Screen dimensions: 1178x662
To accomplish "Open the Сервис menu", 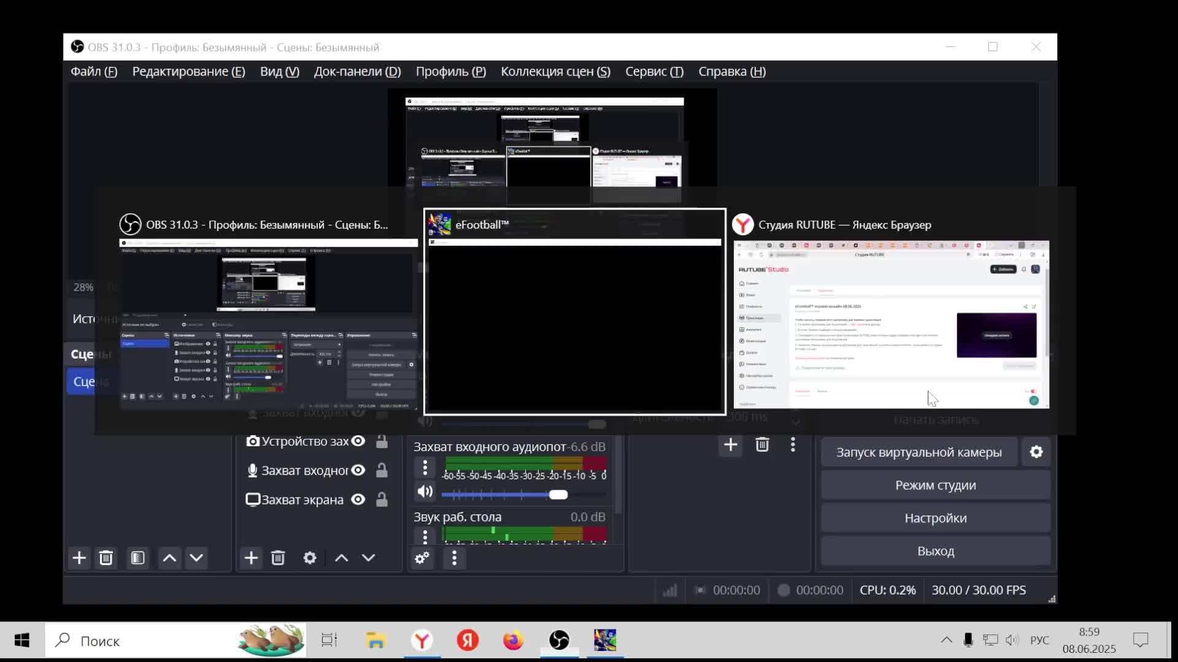I will pyautogui.click(x=654, y=72).
